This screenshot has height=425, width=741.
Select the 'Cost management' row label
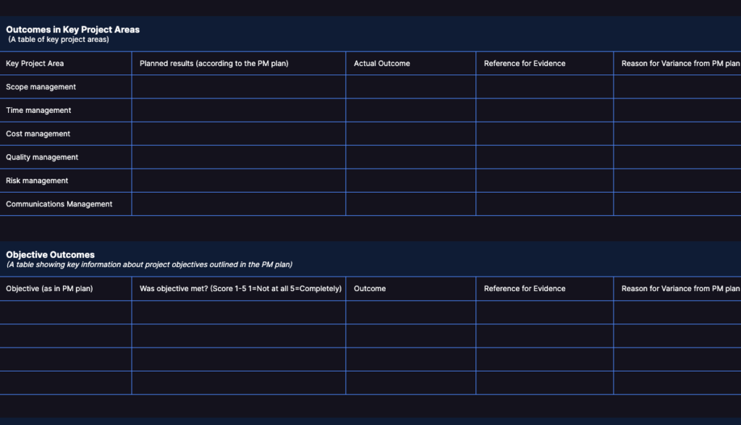point(38,134)
